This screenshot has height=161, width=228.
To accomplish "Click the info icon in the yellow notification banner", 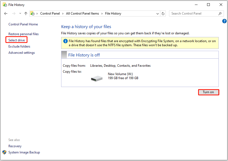I will coord(65,41).
